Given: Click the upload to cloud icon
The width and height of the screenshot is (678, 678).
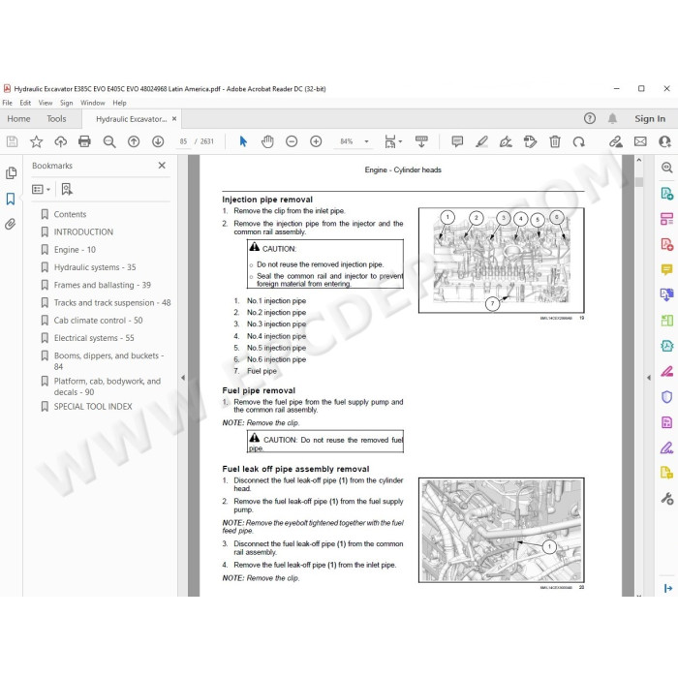Looking at the screenshot, I should (x=60, y=141).
